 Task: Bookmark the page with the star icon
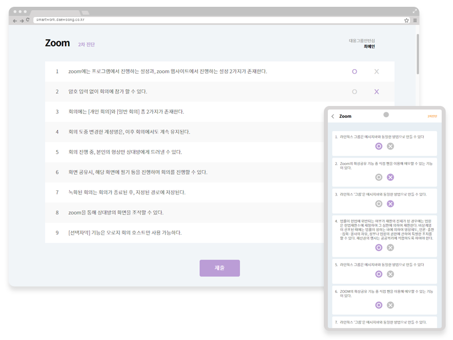point(407,20)
